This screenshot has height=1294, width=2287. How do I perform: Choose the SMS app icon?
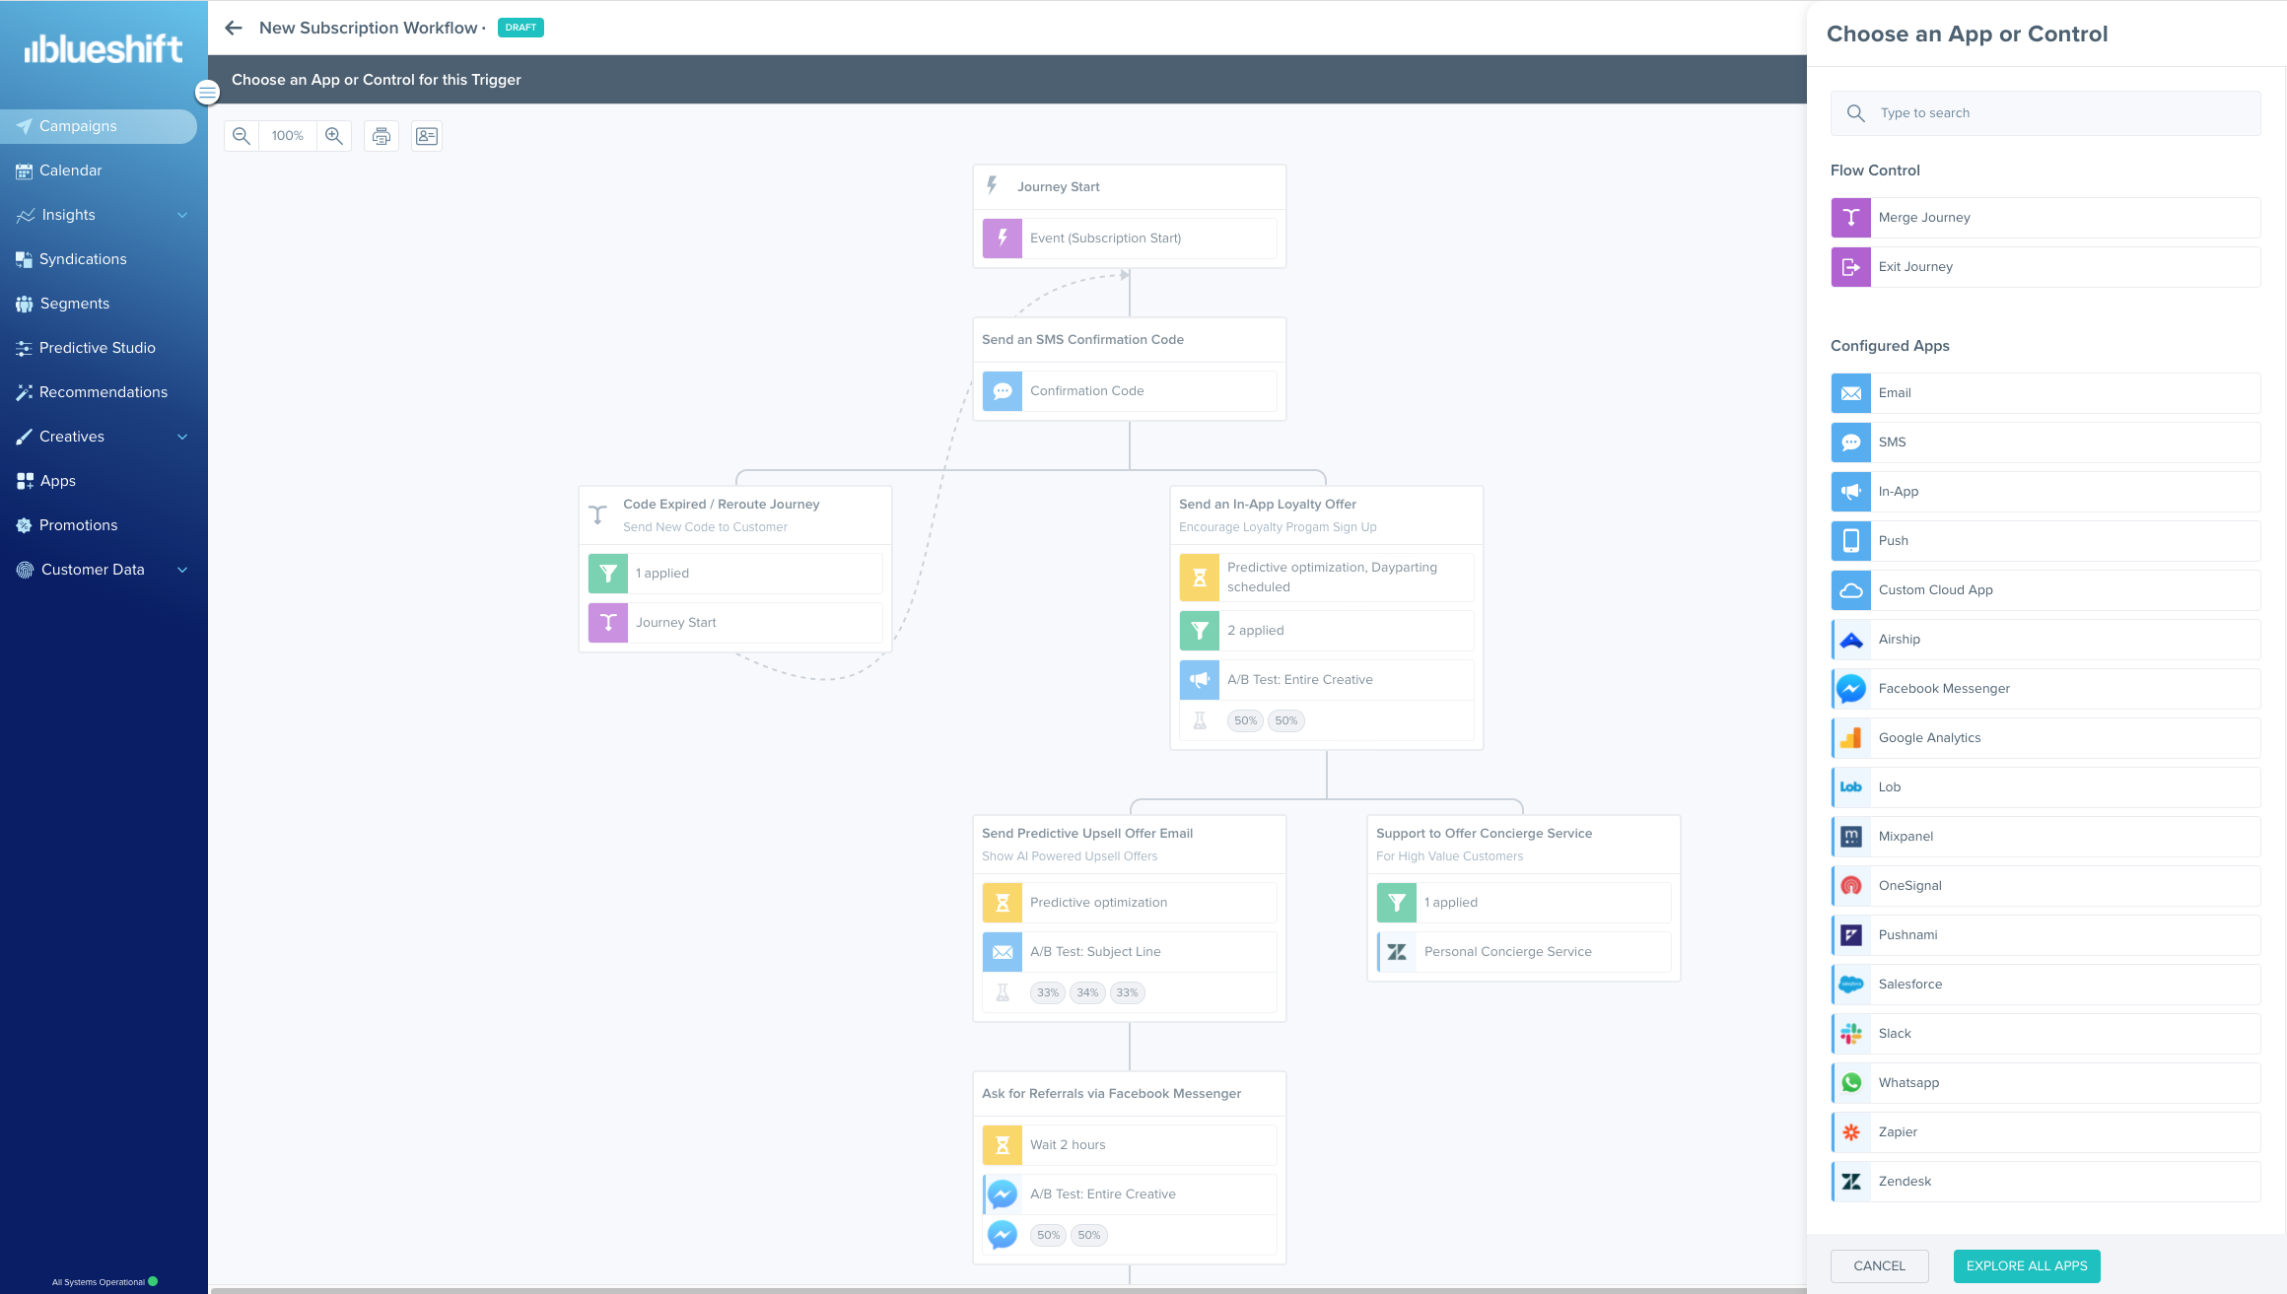[x=1851, y=443]
